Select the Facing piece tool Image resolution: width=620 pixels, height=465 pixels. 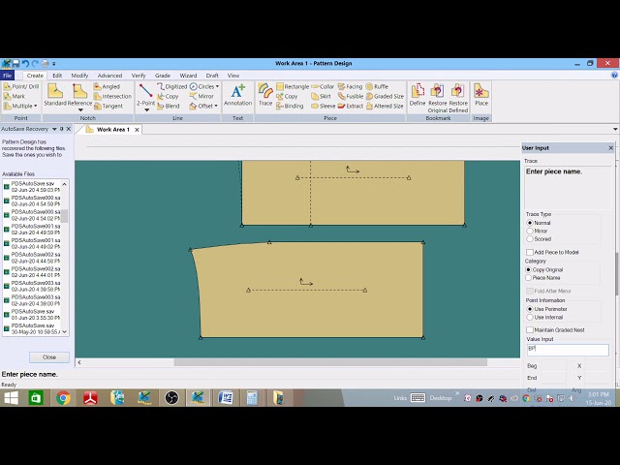350,86
